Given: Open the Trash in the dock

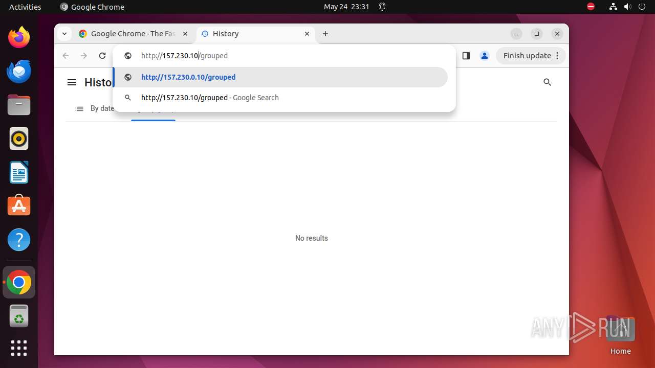Looking at the screenshot, I should (x=19, y=316).
